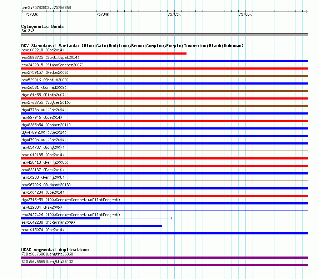Select the blue nsv1015074 gain bar
Image resolution: width=318 pixels, height=279 pixels.
164,233
